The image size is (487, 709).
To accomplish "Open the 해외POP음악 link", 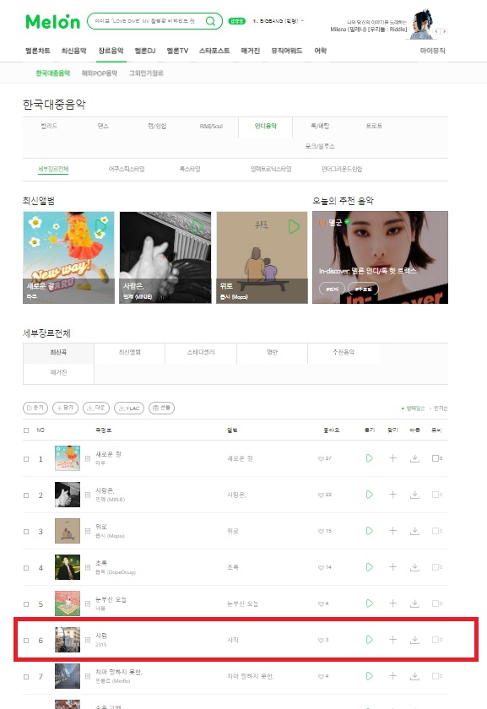I will click(x=100, y=73).
